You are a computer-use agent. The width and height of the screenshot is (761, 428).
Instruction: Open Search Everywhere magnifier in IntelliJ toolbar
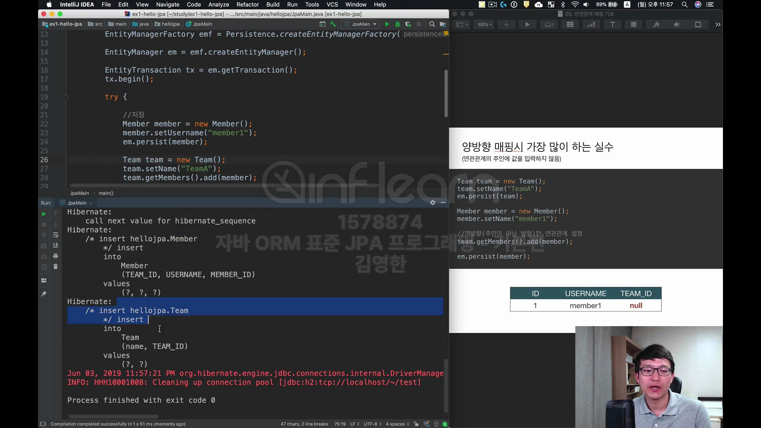pyautogui.click(x=432, y=24)
